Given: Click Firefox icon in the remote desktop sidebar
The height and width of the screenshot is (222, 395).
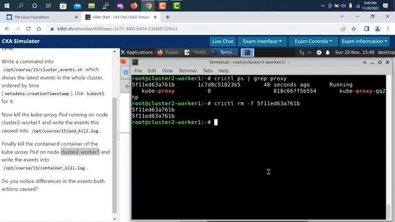Looking at the screenshot, I should click(x=123, y=61).
